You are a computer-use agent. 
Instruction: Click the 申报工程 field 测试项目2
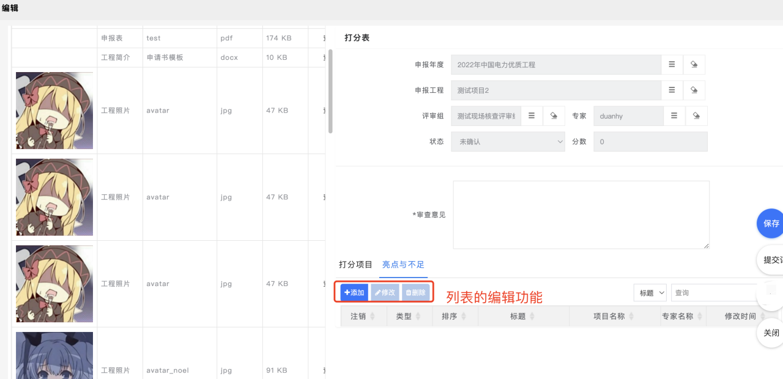(x=556, y=90)
